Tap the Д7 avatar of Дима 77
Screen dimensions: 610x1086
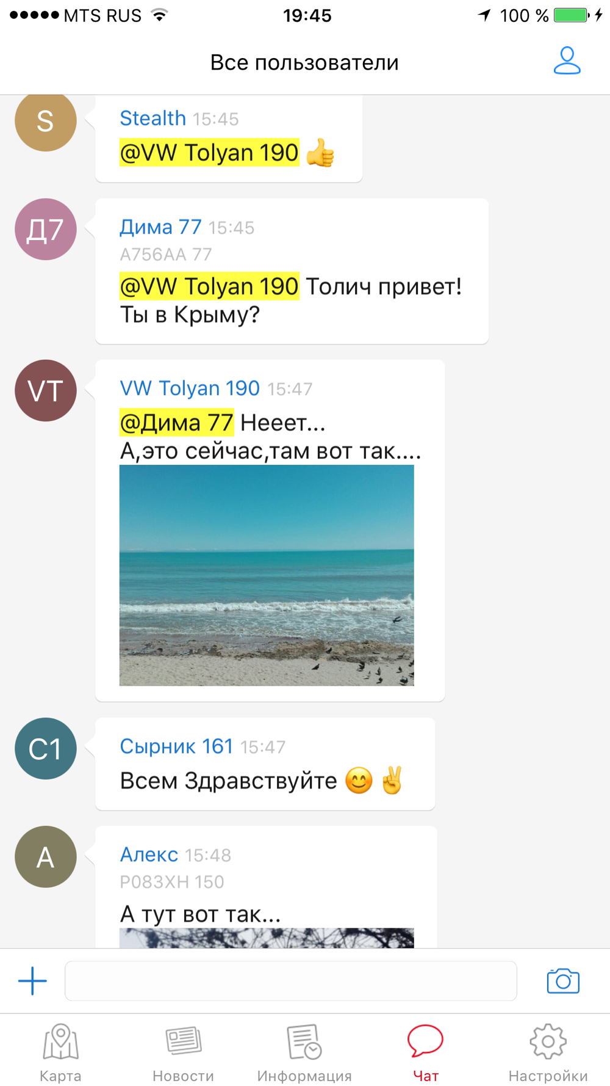46,229
